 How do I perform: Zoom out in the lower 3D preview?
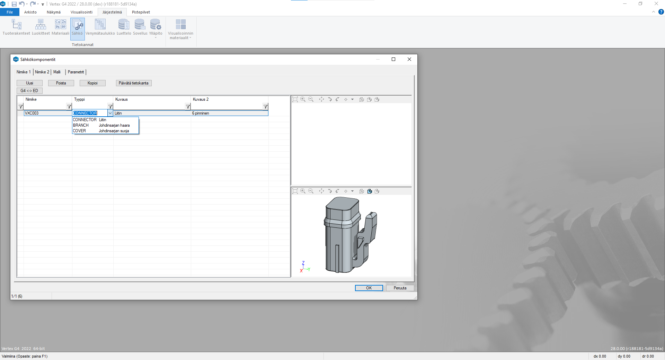point(311,191)
